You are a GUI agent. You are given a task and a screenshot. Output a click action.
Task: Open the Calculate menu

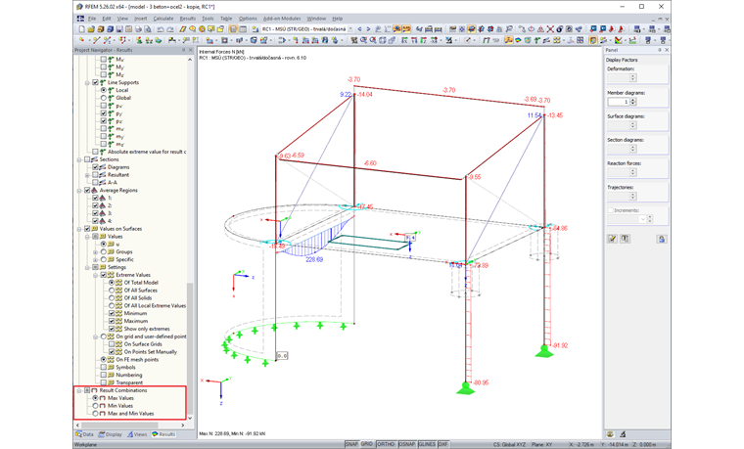[x=163, y=19]
